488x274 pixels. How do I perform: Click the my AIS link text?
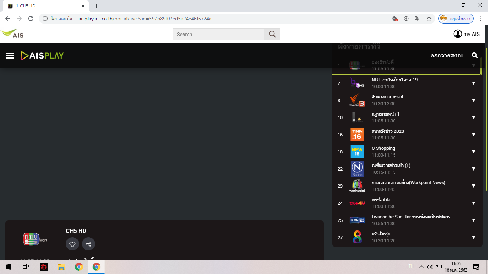pos(472,34)
